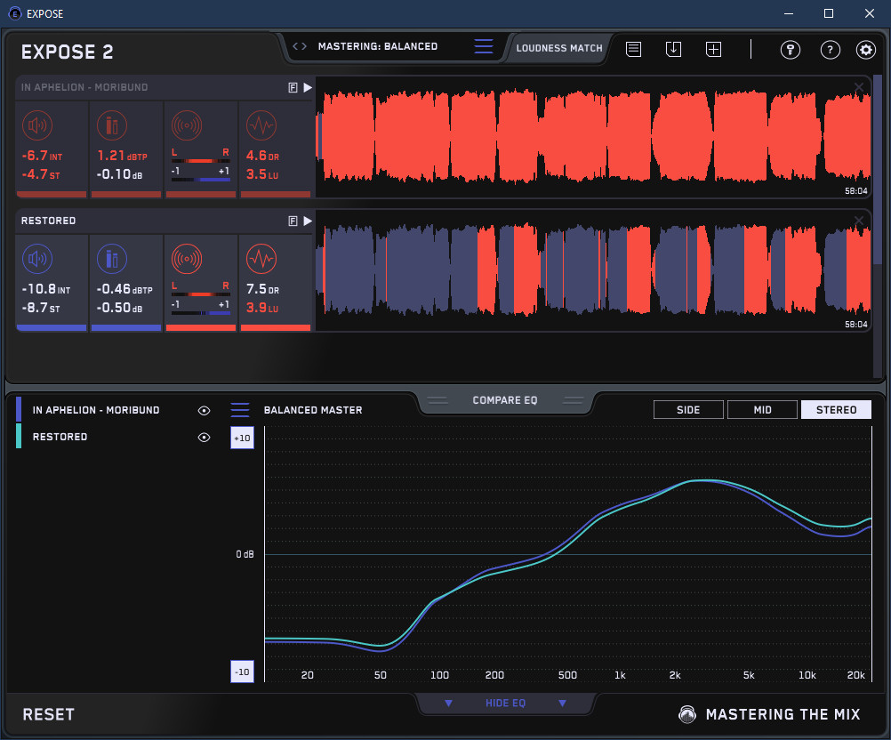Open the help question mark icon
Viewport: 891px width, 740px height.
(831, 50)
